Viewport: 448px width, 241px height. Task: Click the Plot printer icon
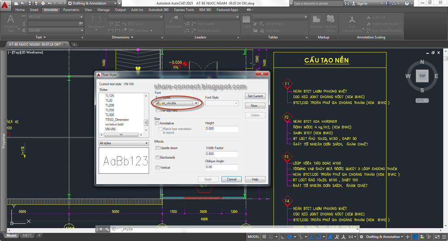(43, 4)
